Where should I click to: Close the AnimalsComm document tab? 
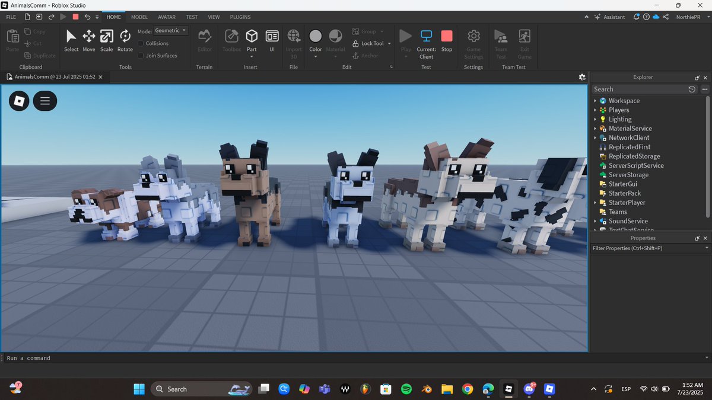coord(100,77)
